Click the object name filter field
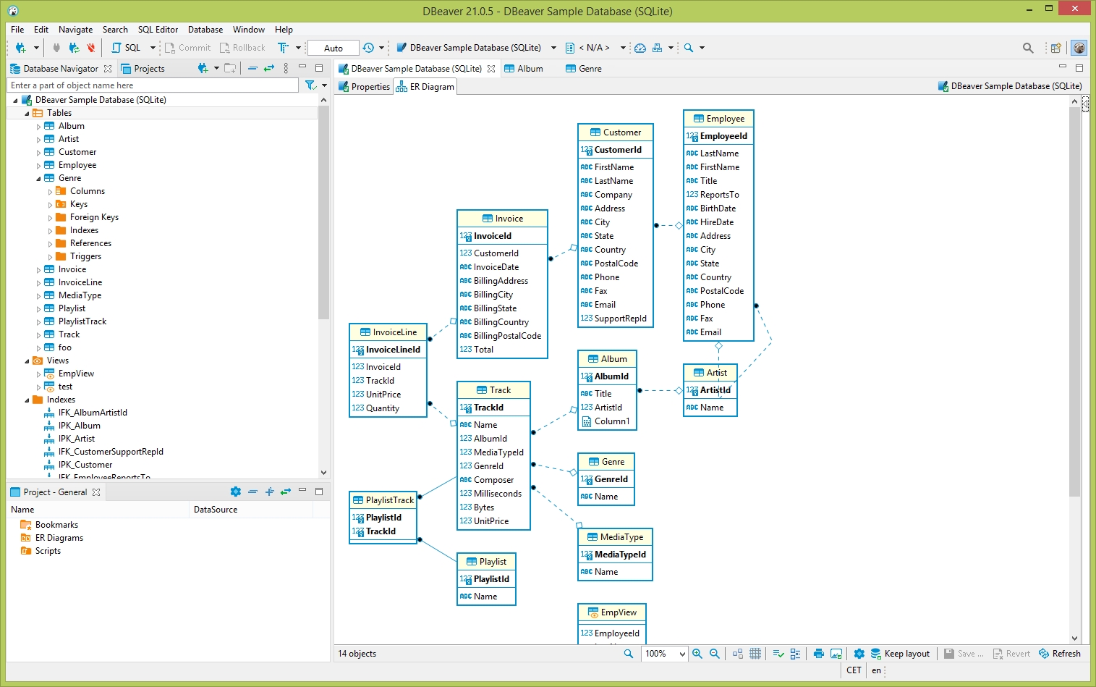1096x687 pixels. tap(152, 85)
